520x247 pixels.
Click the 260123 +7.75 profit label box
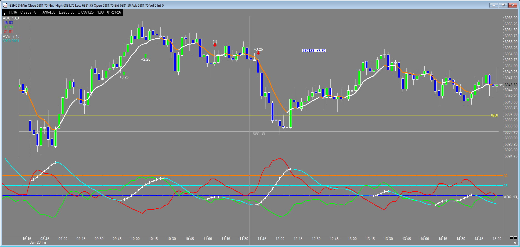pos(314,51)
